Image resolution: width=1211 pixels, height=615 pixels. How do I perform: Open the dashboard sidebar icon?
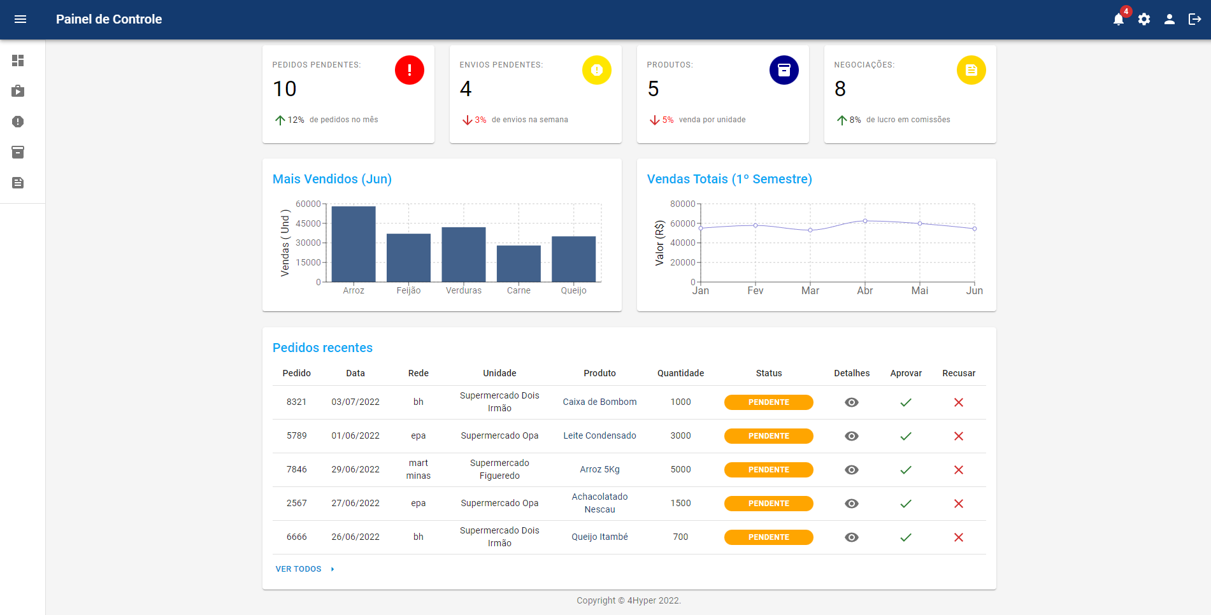(x=18, y=60)
